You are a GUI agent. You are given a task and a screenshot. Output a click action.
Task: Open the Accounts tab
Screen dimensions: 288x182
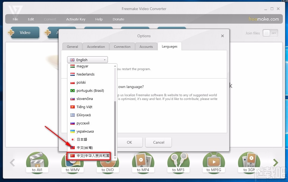(x=146, y=46)
